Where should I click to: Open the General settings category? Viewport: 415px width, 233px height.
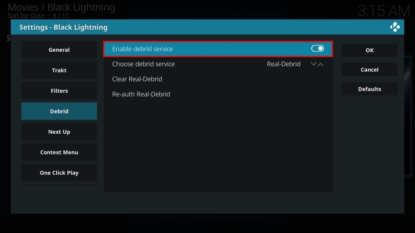59,50
